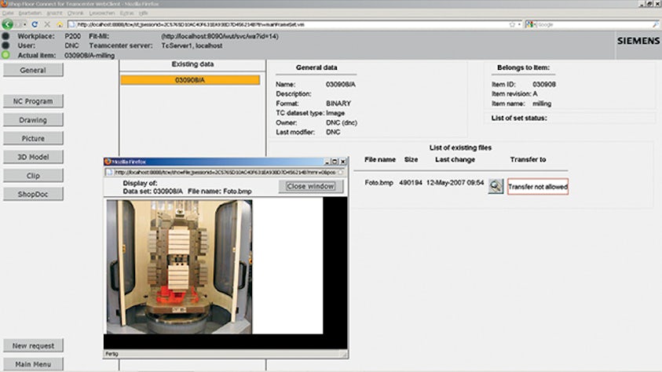Click the date 12-May-2007 09:54

455,183
